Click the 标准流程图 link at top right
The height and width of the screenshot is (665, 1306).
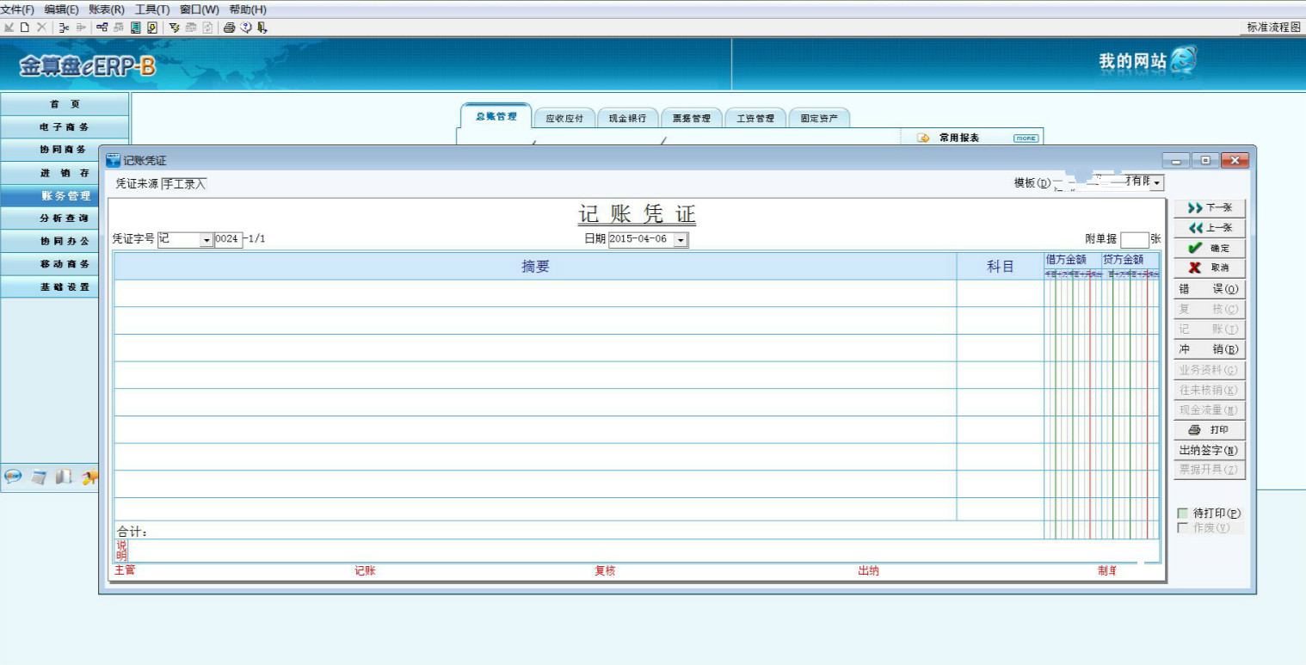coord(1274,28)
